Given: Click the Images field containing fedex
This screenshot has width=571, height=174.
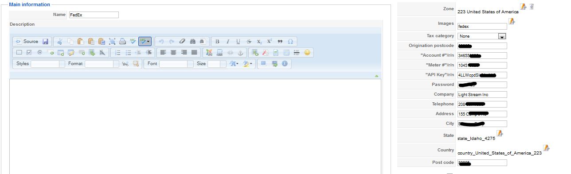Looking at the screenshot, I should [x=482, y=27].
